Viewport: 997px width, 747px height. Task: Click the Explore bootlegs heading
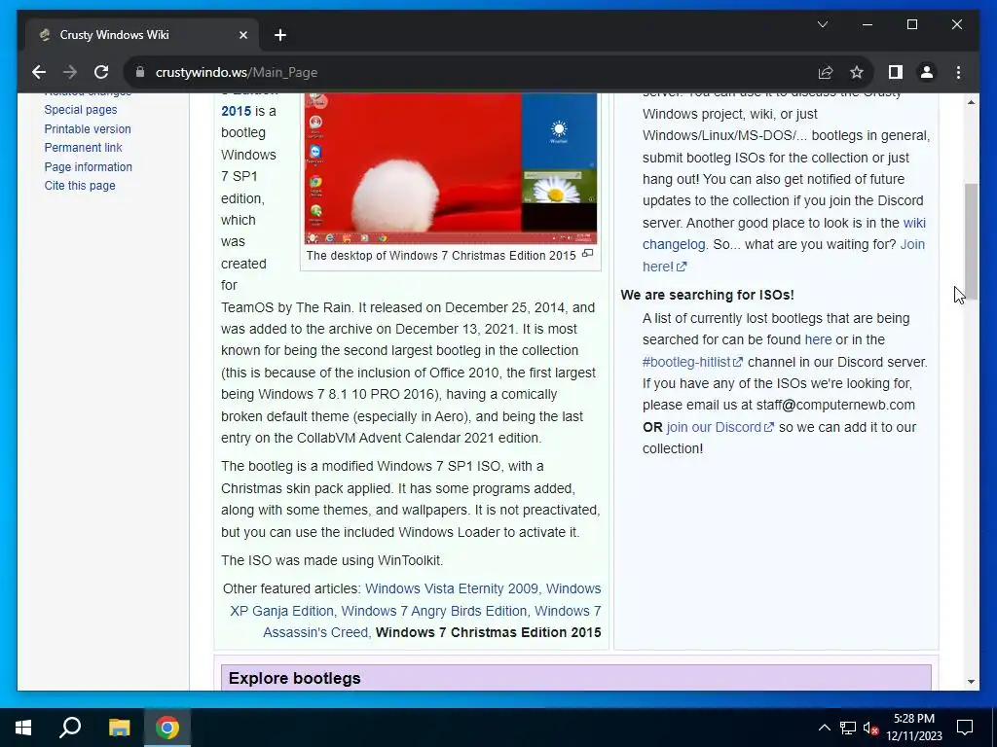pyautogui.click(x=294, y=678)
